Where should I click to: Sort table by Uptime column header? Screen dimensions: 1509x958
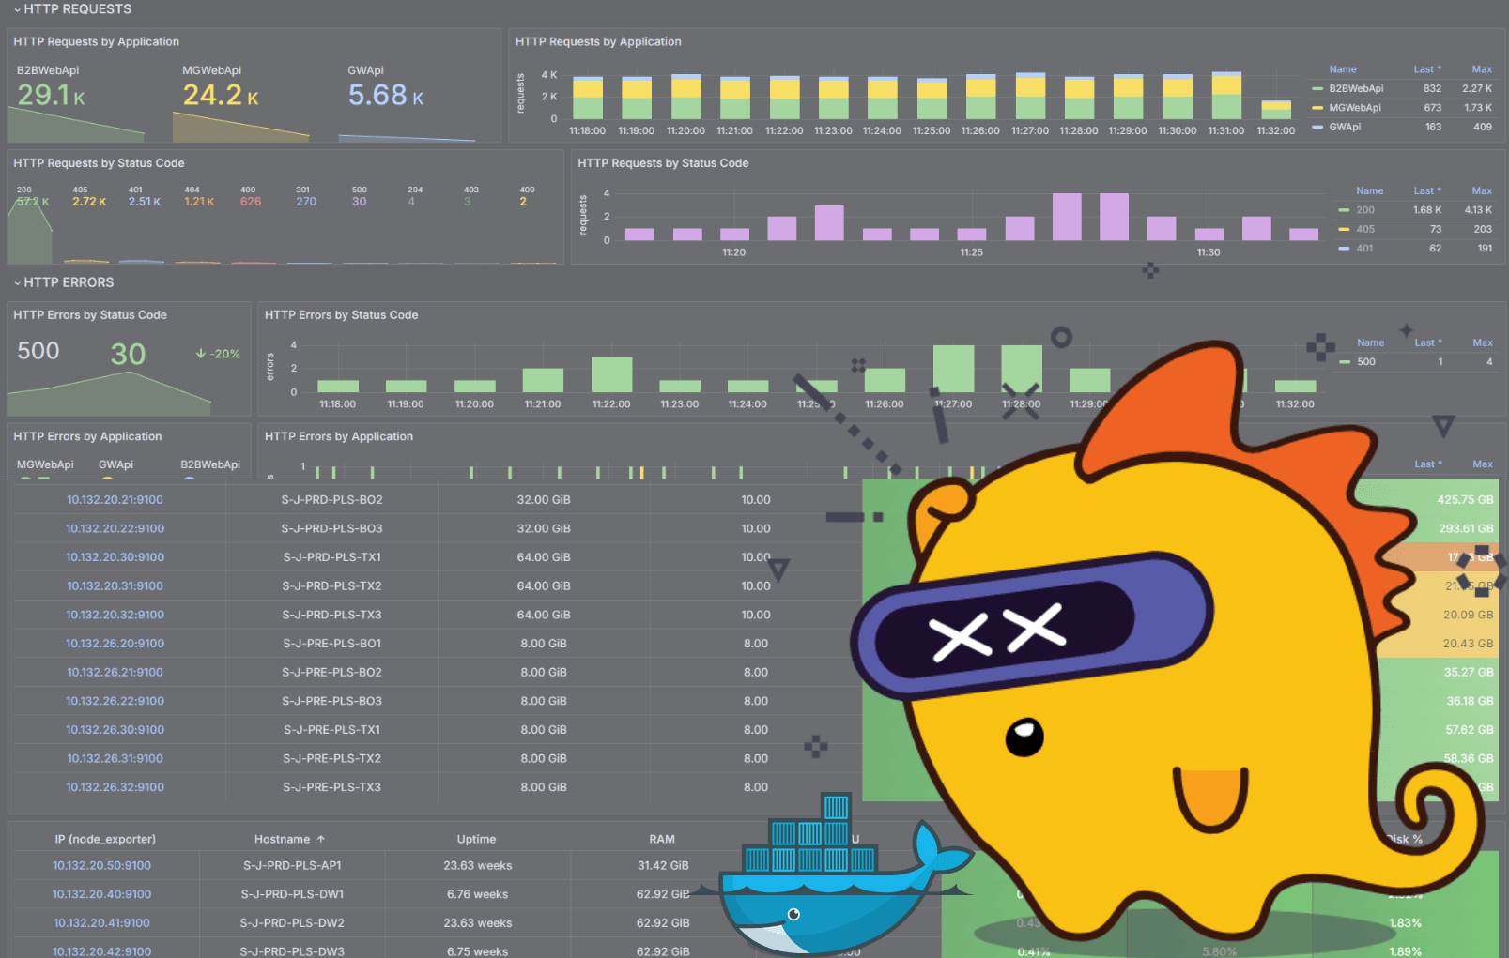coord(476,839)
